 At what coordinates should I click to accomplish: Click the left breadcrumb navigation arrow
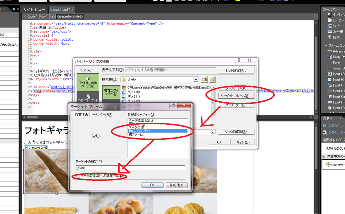click(24, 16)
